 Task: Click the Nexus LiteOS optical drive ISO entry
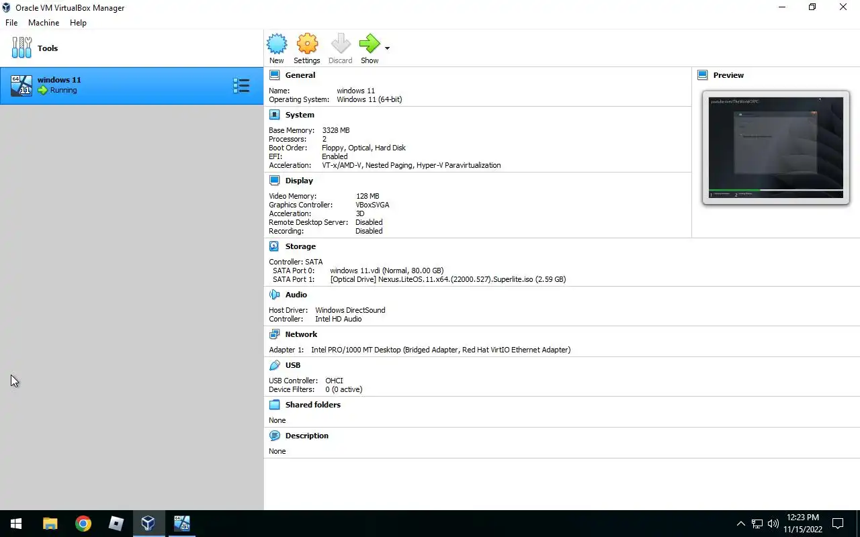coord(448,279)
